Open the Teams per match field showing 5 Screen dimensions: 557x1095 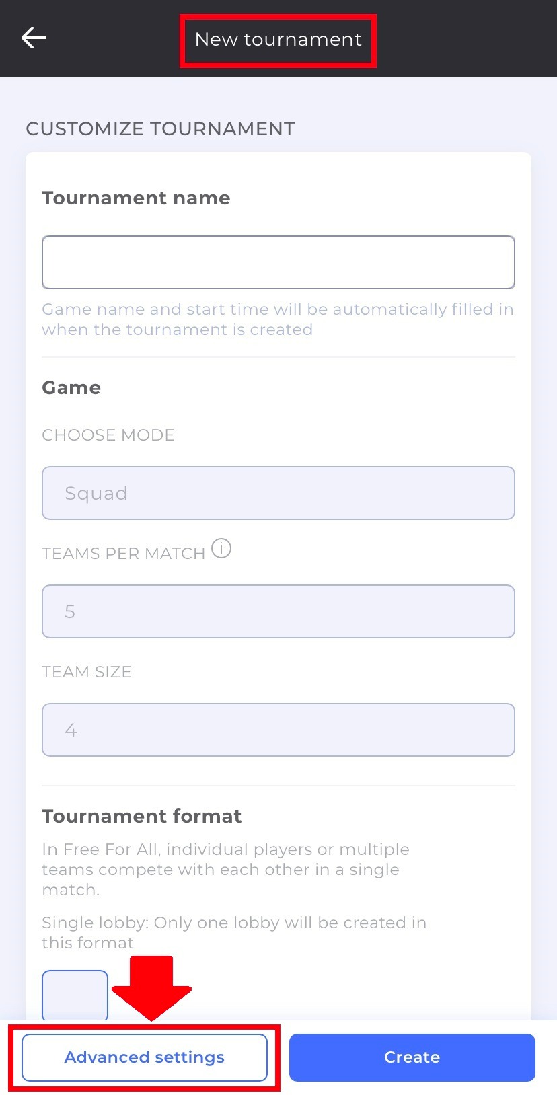point(278,611)
